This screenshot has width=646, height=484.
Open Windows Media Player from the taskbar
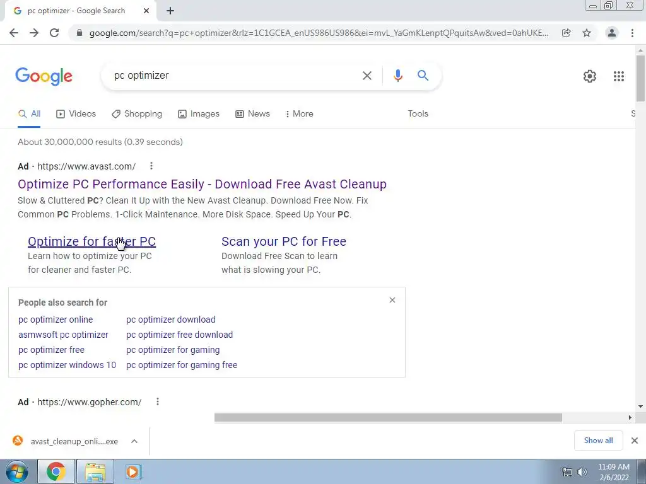(x=133, y=472)
